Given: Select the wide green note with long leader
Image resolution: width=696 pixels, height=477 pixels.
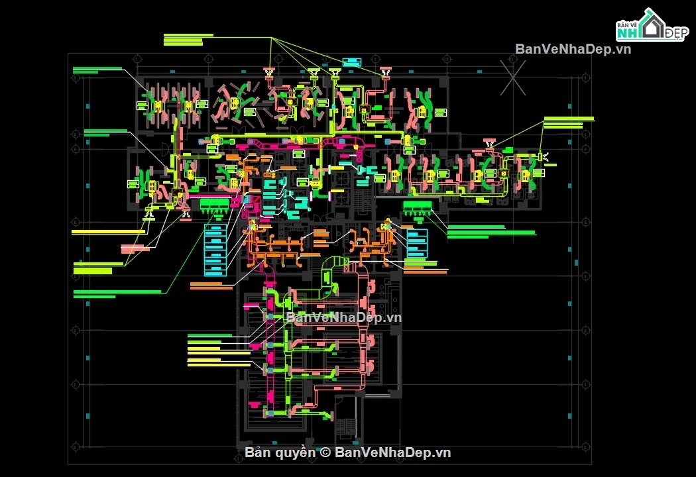Looking at the screenshot, I should coord(117,293).
